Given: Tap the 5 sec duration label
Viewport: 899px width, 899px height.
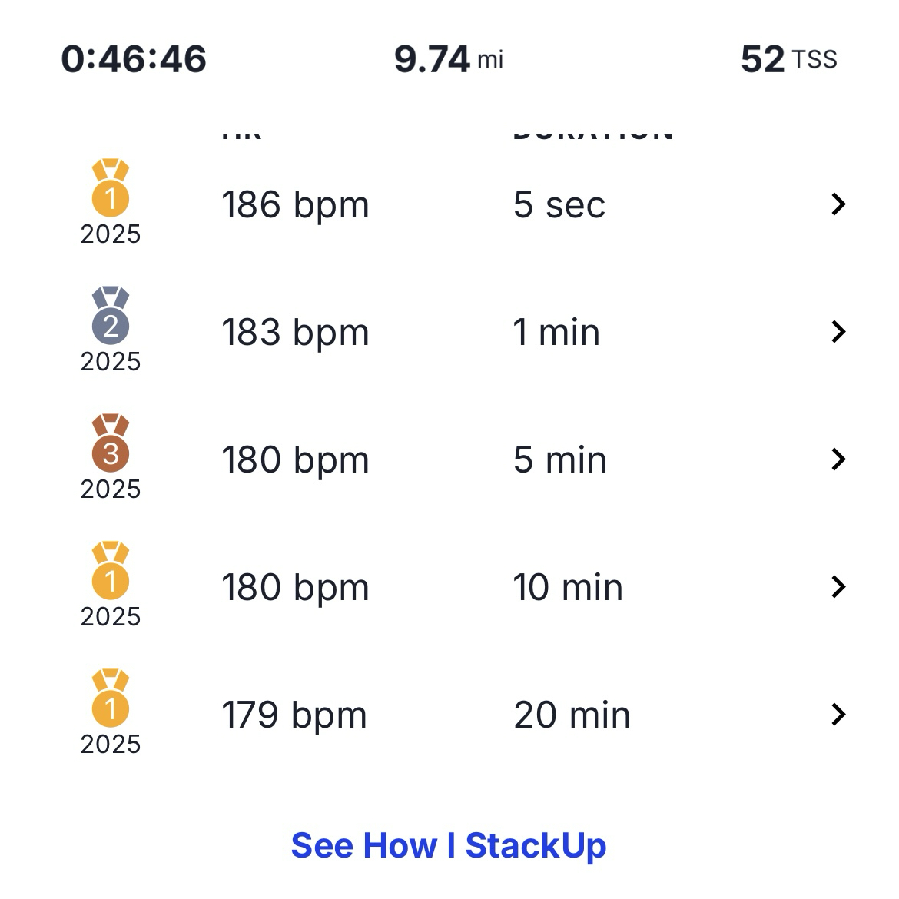Looking at the screenshot, I should click(559, 204).
